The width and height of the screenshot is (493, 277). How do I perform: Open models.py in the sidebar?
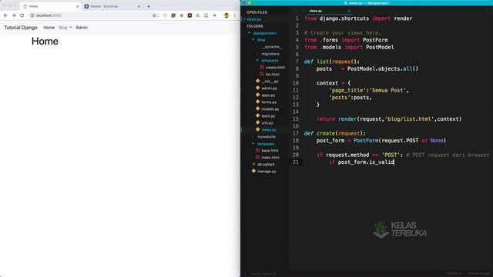270,109
